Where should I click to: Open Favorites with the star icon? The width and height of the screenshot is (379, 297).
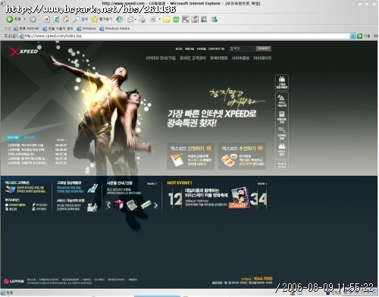pyautogui.click(x=94, y=19)
